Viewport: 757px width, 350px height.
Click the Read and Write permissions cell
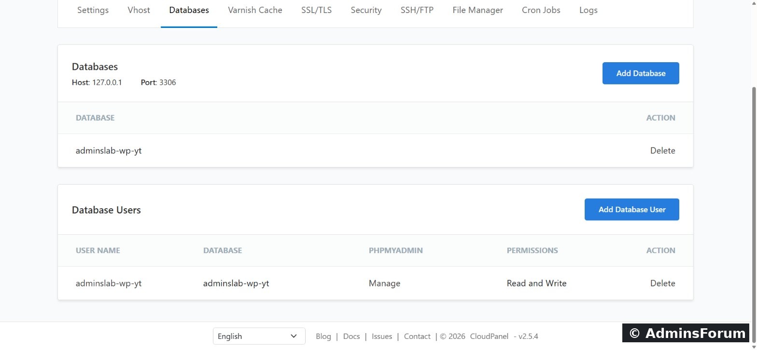536,283
